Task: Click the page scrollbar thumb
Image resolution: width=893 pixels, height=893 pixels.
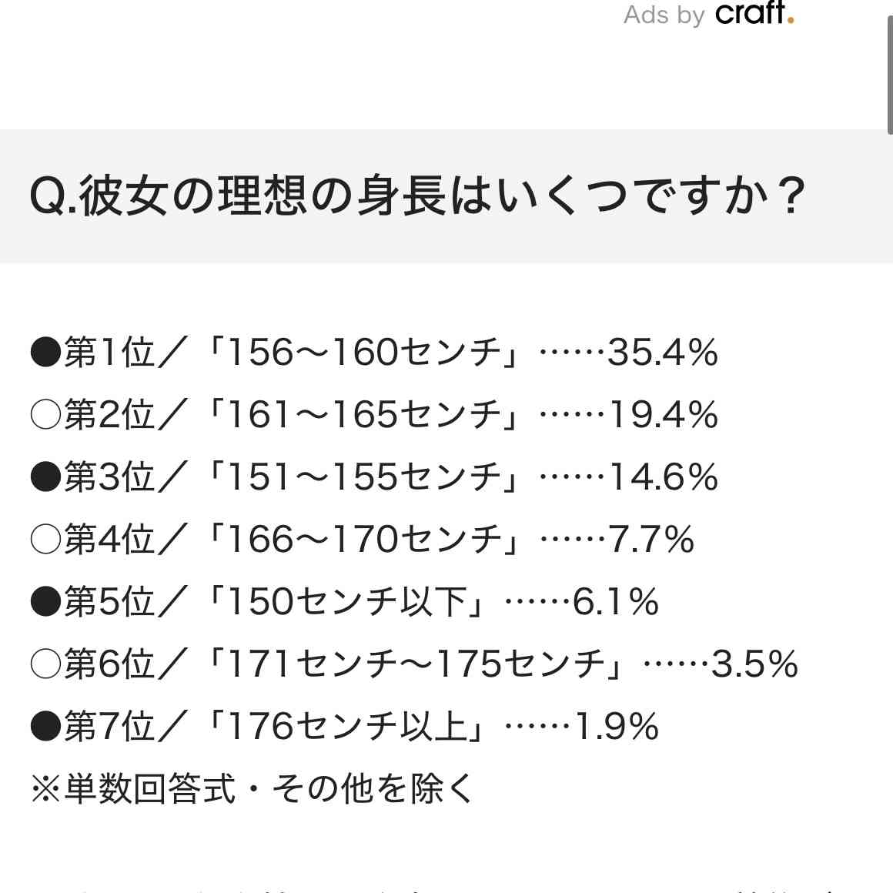Action: pos(890,75)
